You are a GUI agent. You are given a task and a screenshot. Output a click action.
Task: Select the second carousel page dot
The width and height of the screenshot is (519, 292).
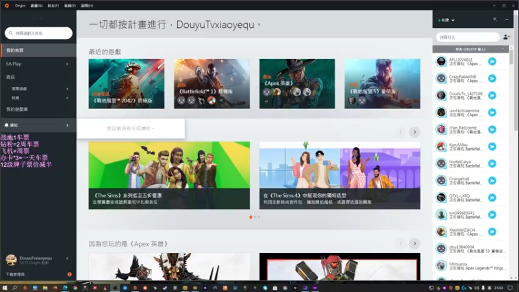pyautogui.click(x=255, y=217)
